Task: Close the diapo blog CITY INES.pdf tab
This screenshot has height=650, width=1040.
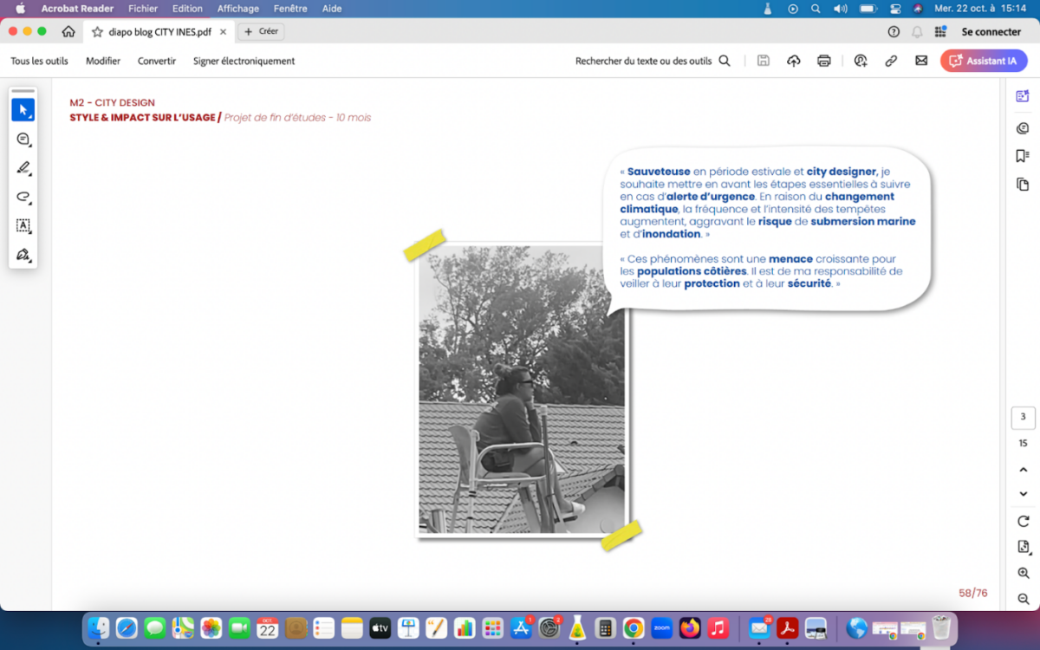Action: click(x=223, y=32)
